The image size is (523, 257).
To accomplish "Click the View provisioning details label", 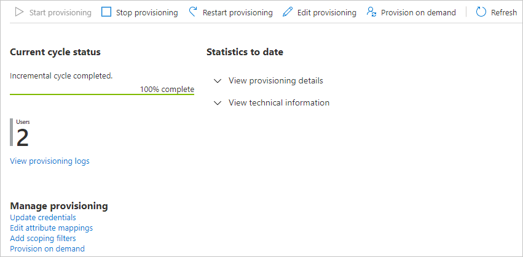I will pos(275,81).
